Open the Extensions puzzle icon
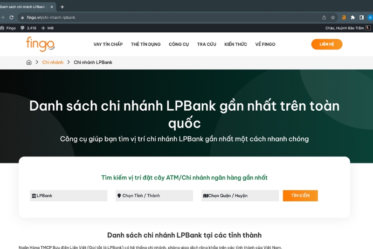Screen dimensions: 373x249 [353, 17]
